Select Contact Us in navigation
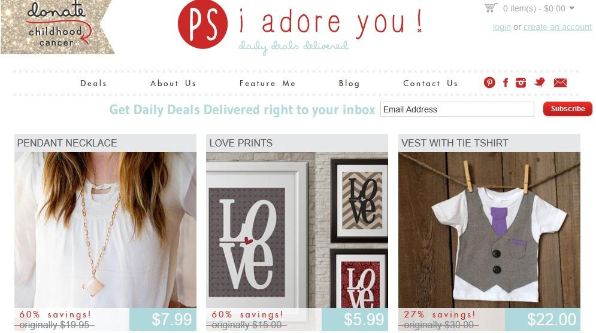The image size is (596, 333). [x=430, y=84]
